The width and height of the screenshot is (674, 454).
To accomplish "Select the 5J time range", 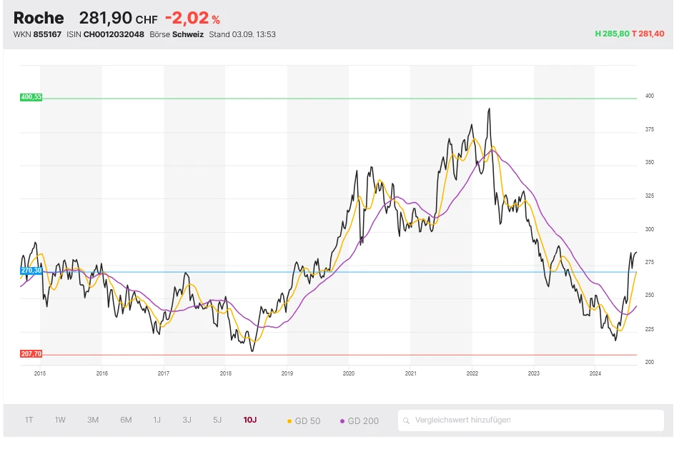I will 217,420.
